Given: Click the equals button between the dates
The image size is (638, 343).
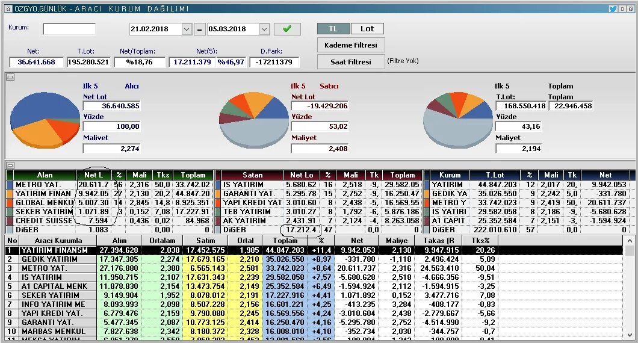Looking at the screenshot, I should click(199, 29).
